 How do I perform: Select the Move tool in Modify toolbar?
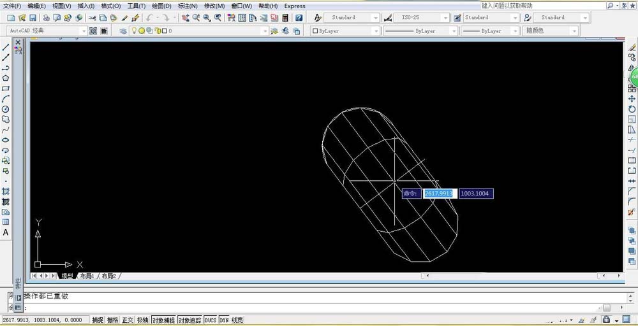(632, 99)
